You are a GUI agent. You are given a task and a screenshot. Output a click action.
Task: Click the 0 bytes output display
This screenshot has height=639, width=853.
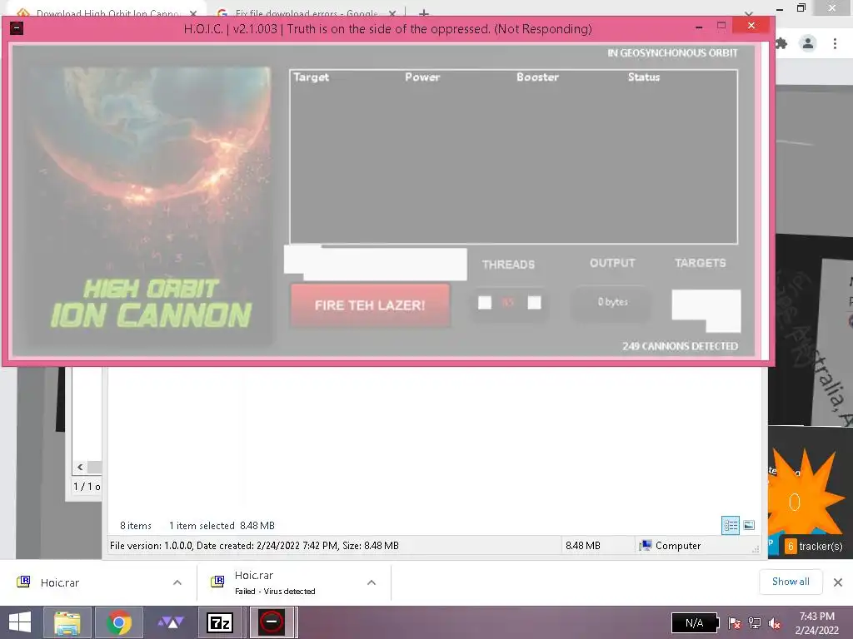point(612,302)
